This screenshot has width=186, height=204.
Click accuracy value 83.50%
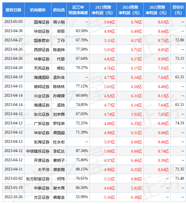[x=82, y=31]
